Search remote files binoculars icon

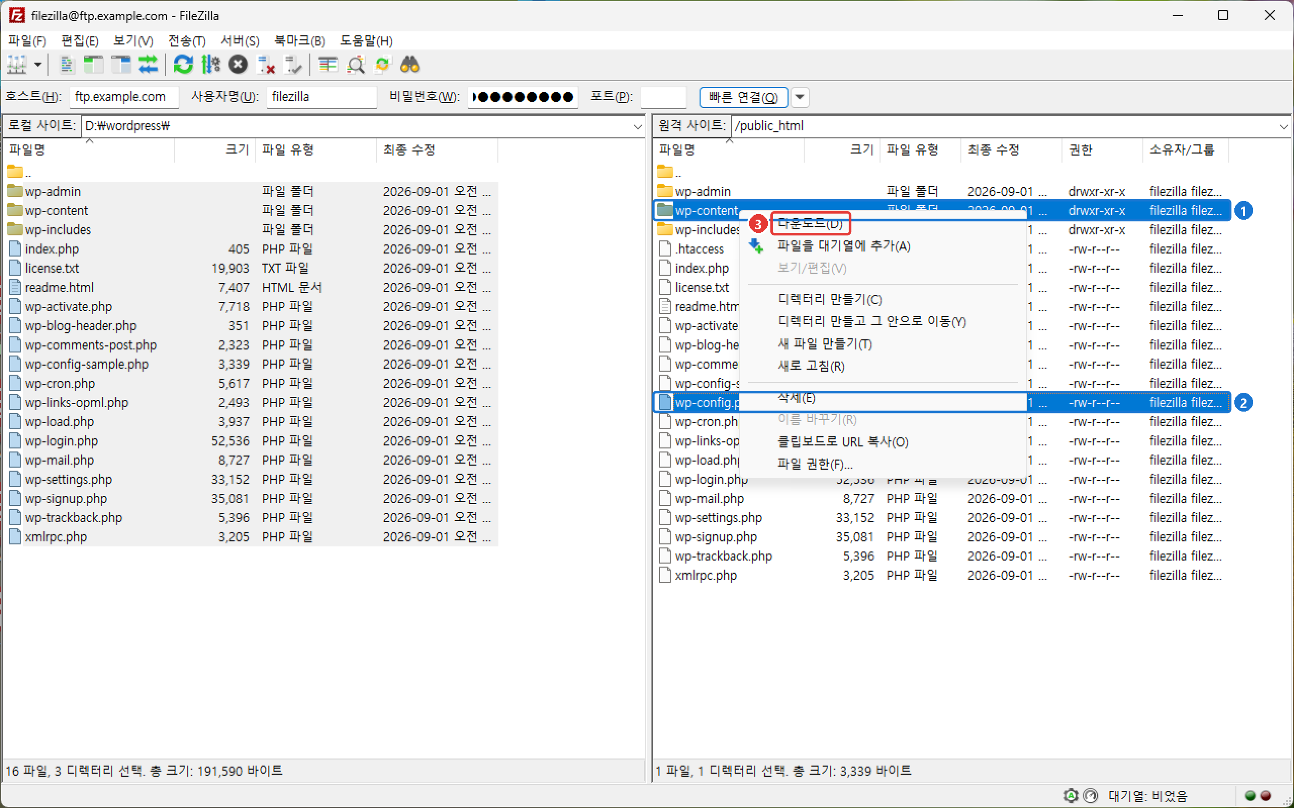410,65
